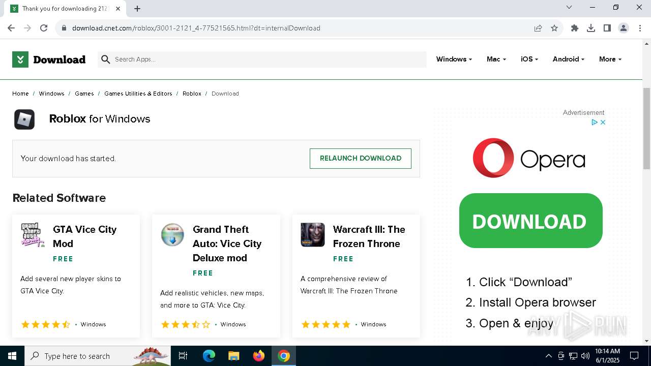Click the browser forward arrow
651x366 pixels.
(27, 28)
